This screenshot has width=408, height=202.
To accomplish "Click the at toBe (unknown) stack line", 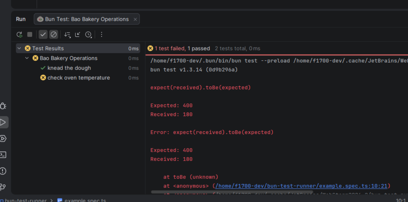I will [191, 177].
